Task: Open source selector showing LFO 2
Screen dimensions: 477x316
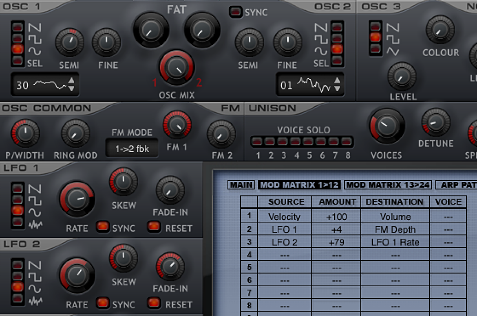Action: 285,242
